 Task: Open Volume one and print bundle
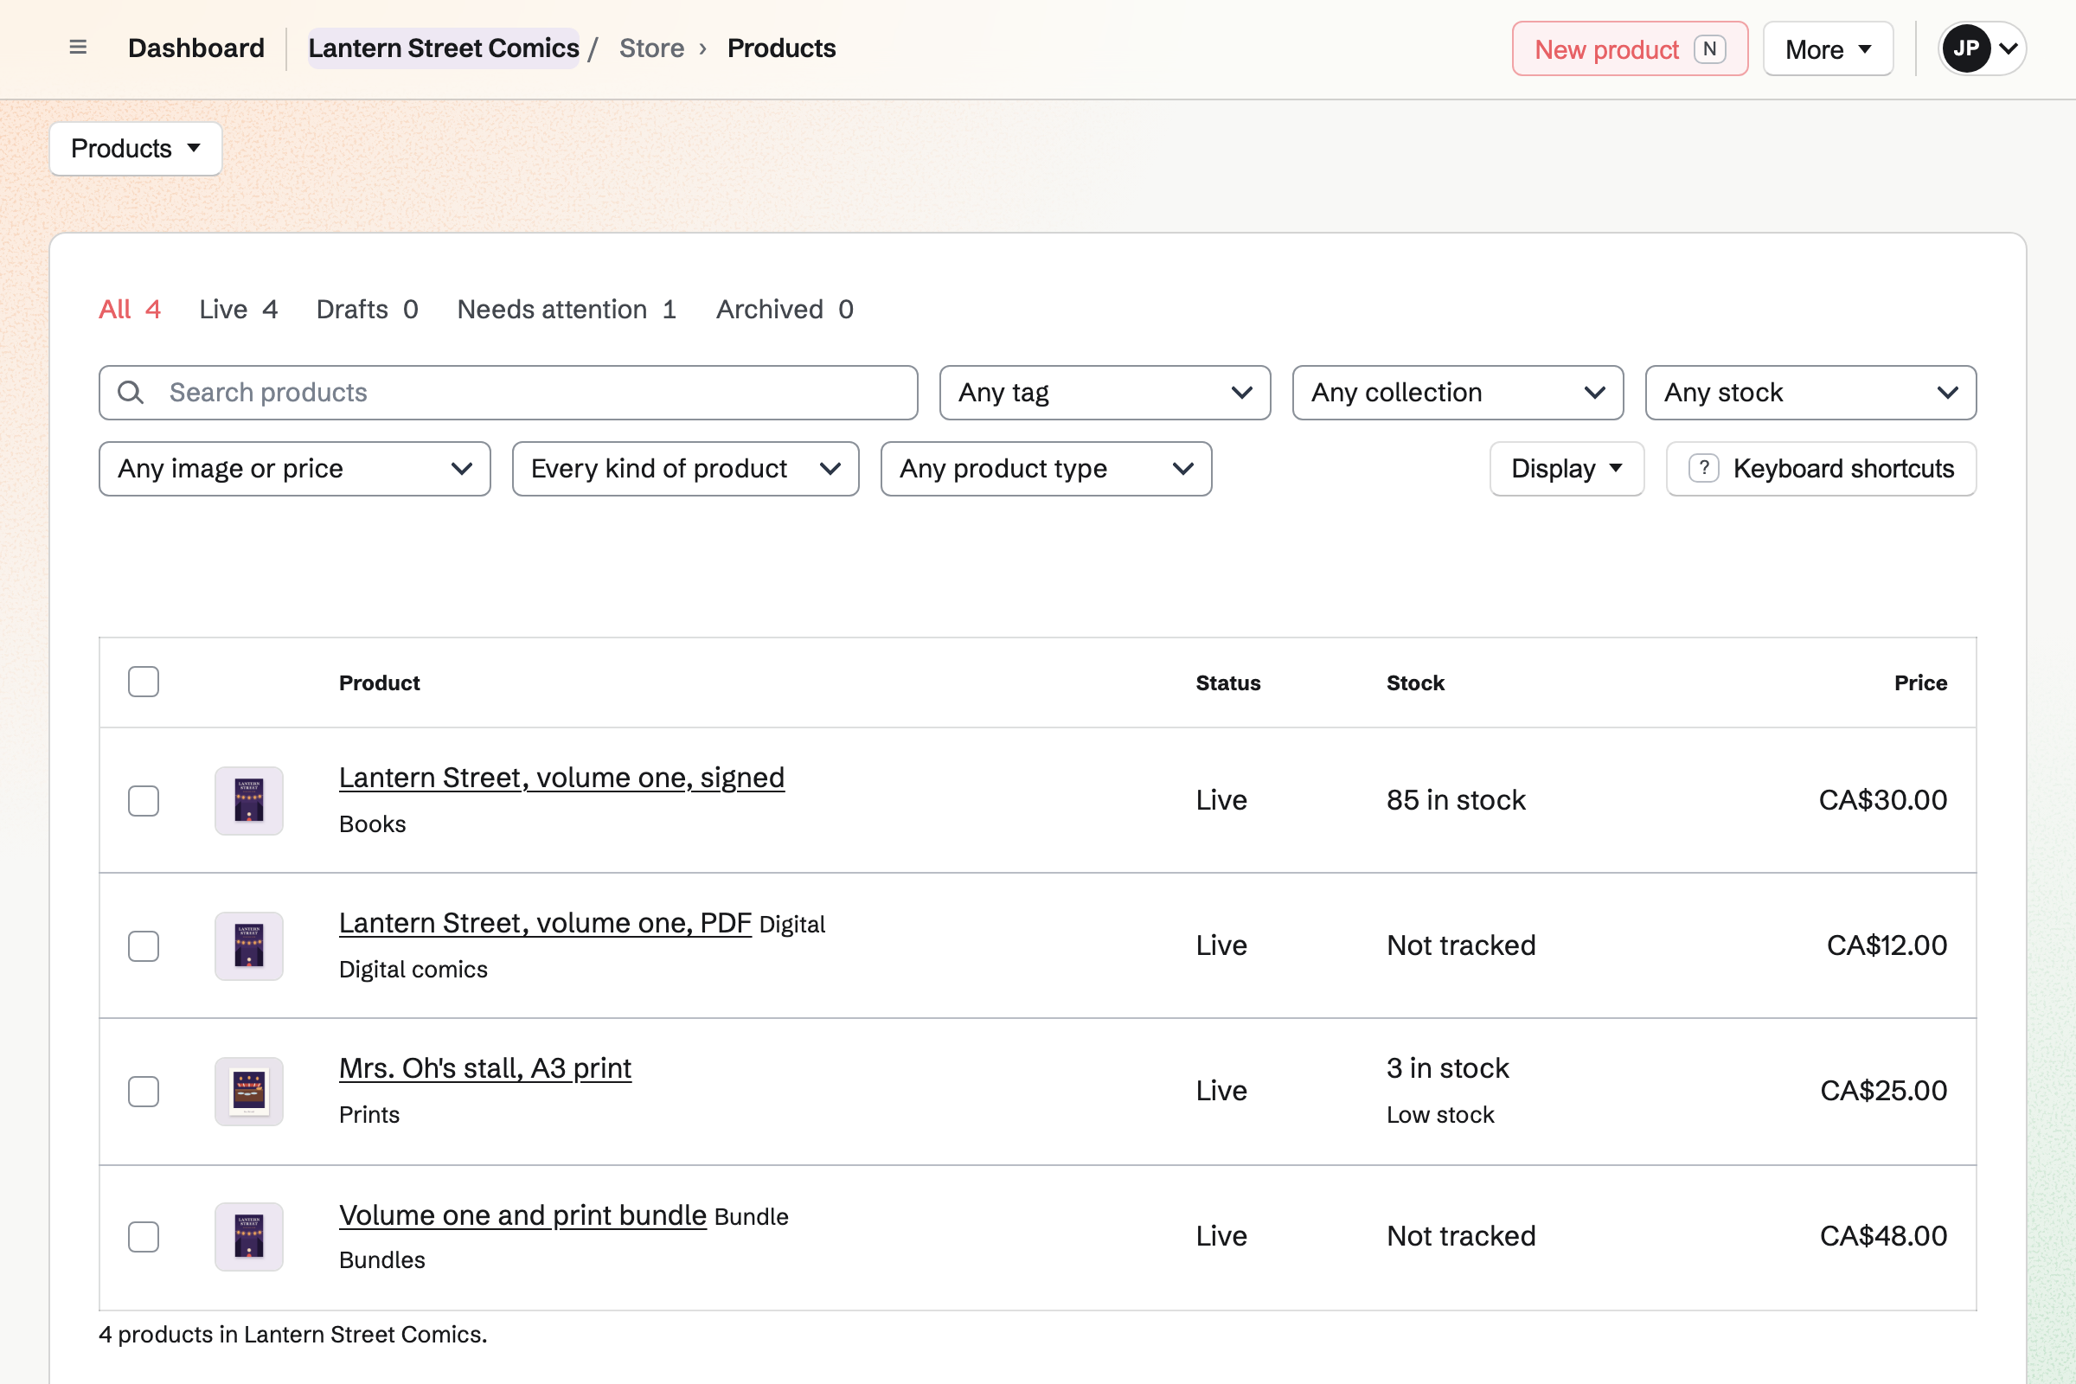[522, 1215]
